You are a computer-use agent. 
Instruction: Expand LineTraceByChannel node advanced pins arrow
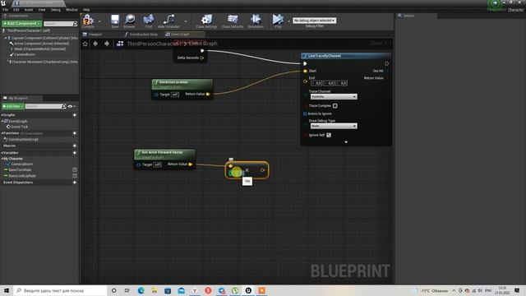pos(346,142)
